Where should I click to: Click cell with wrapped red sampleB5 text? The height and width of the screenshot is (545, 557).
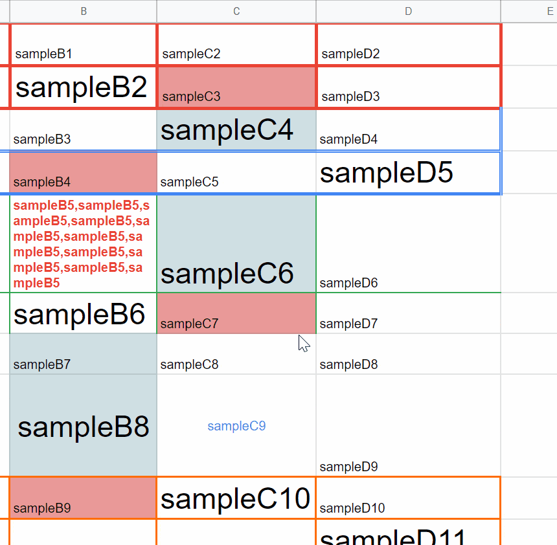pyautogui.click(x=84, y=243)
